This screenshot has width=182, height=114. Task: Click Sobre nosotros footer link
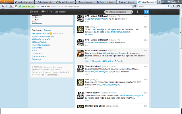click(x=50, y=67)
